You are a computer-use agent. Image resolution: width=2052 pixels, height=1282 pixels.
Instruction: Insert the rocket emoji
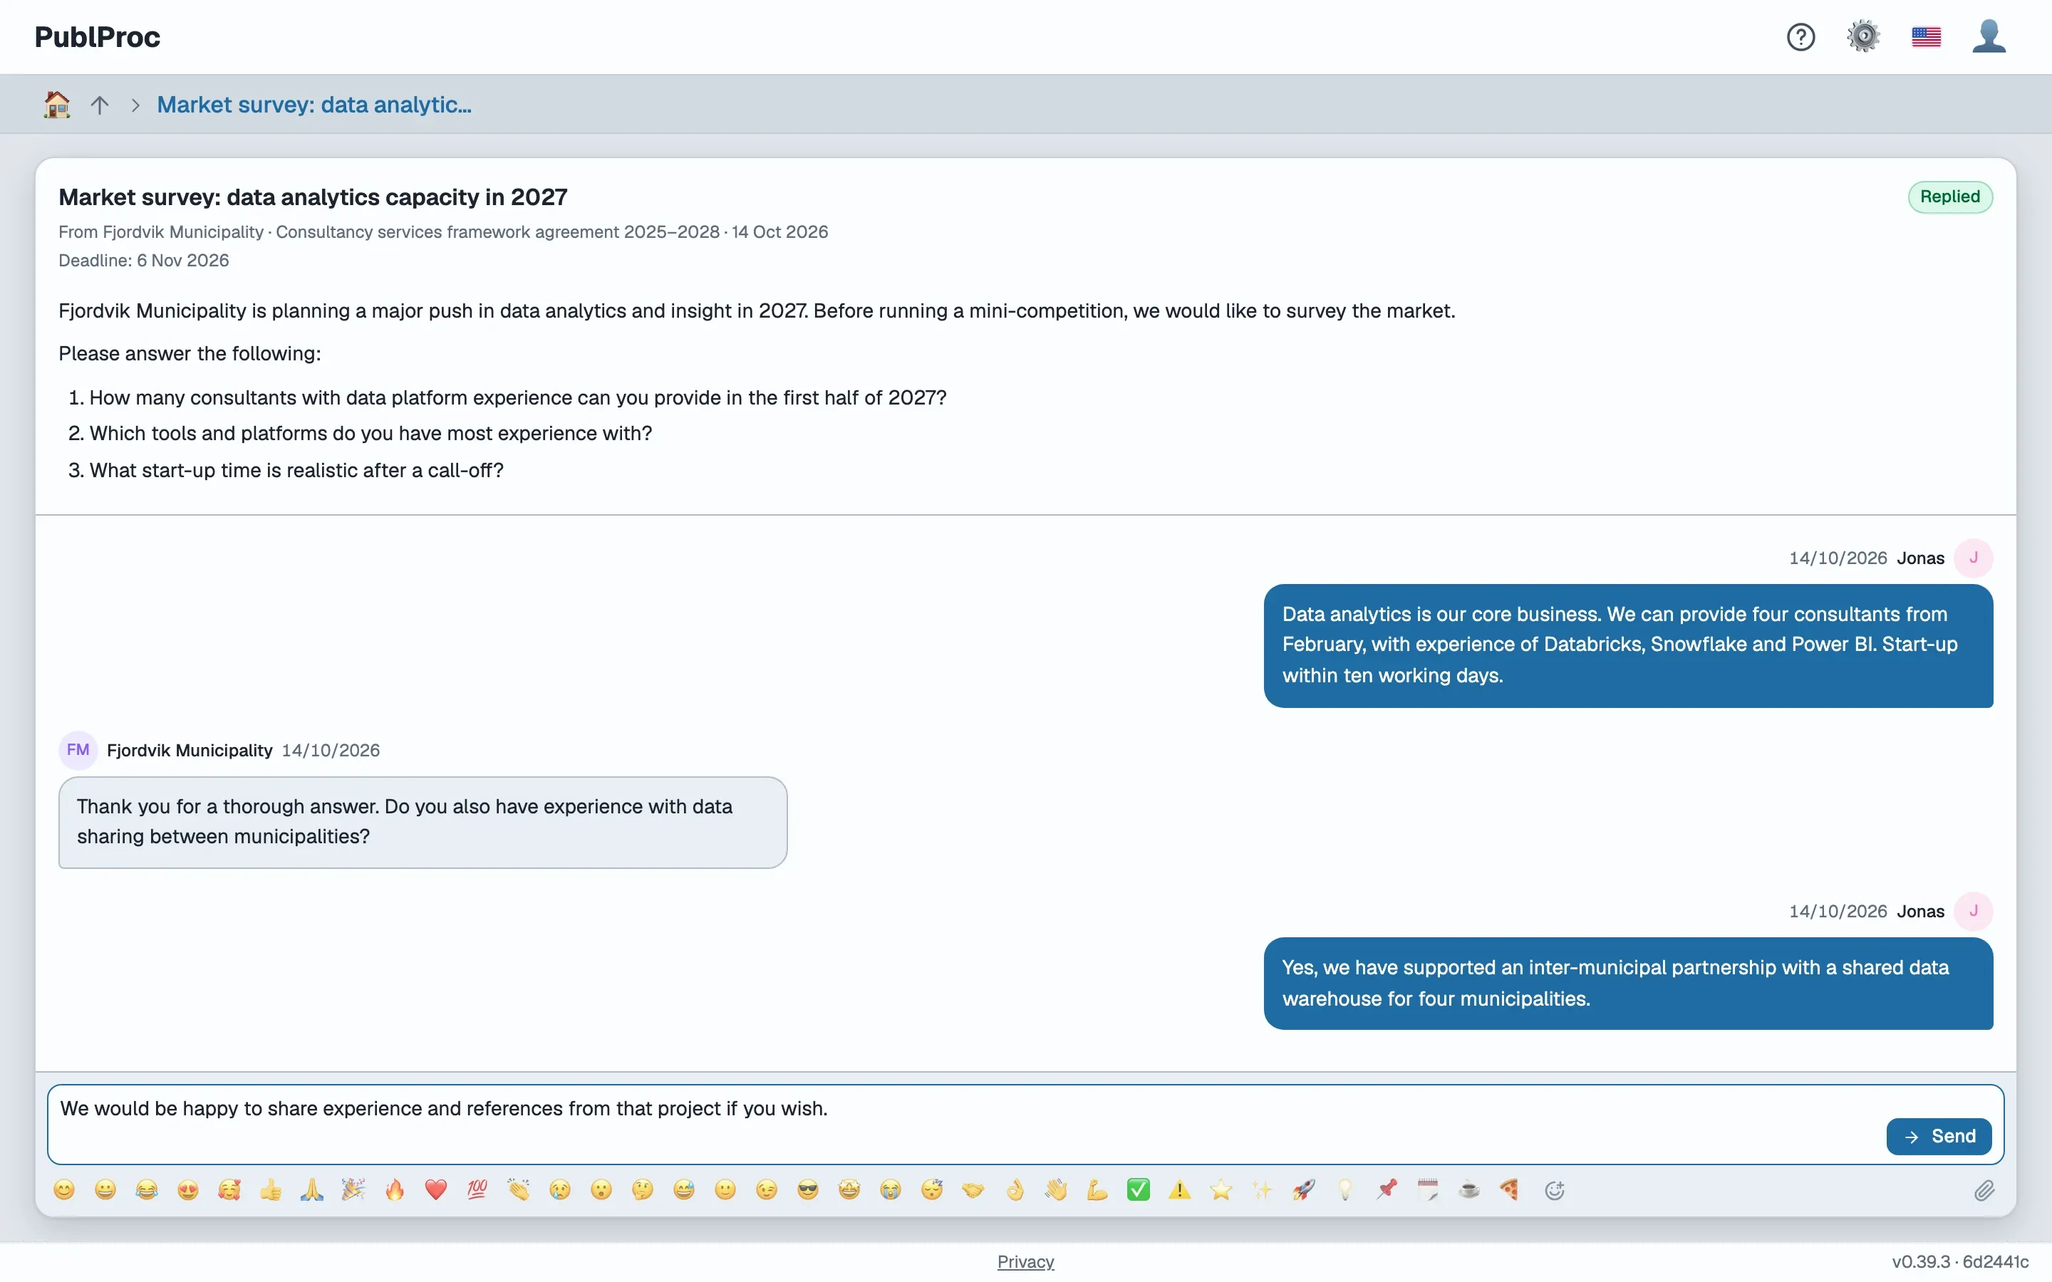pos(1304,1190)
